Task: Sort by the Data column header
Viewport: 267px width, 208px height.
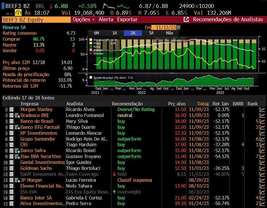Action: click(x=203, y=104)
